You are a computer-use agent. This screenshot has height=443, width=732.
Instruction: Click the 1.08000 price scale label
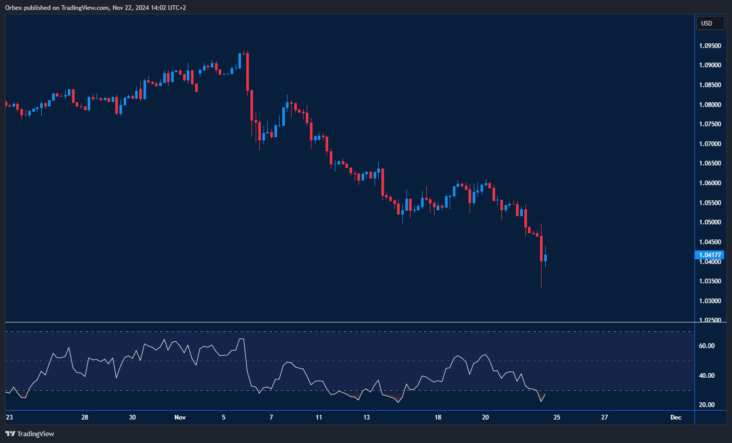pyautogui.click(x=710, y=105)
